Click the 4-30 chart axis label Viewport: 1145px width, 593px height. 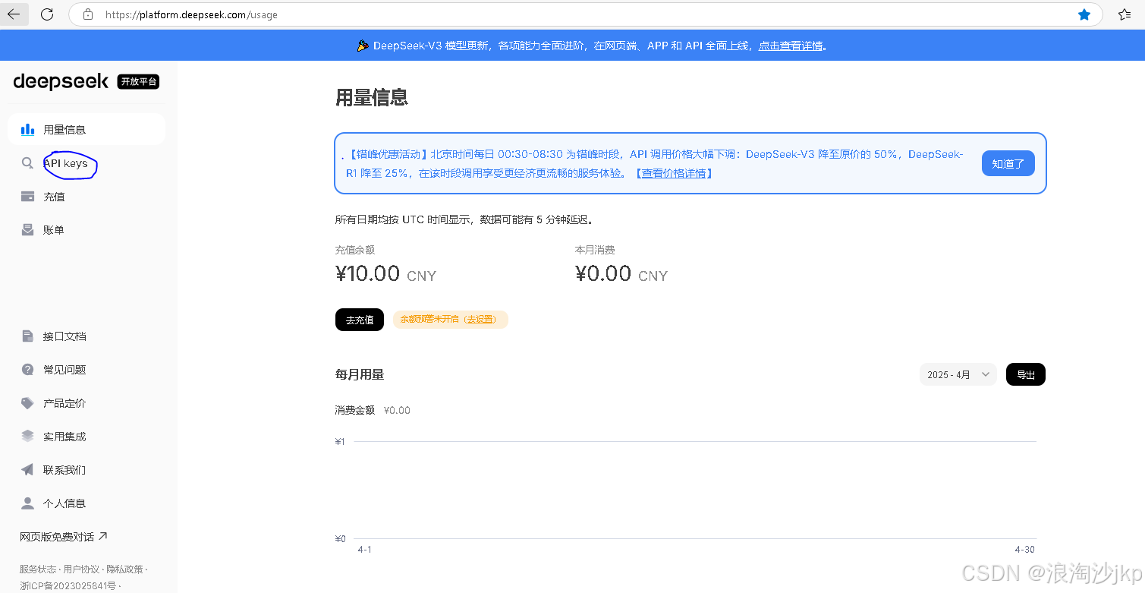click(x=1024, y=549)
